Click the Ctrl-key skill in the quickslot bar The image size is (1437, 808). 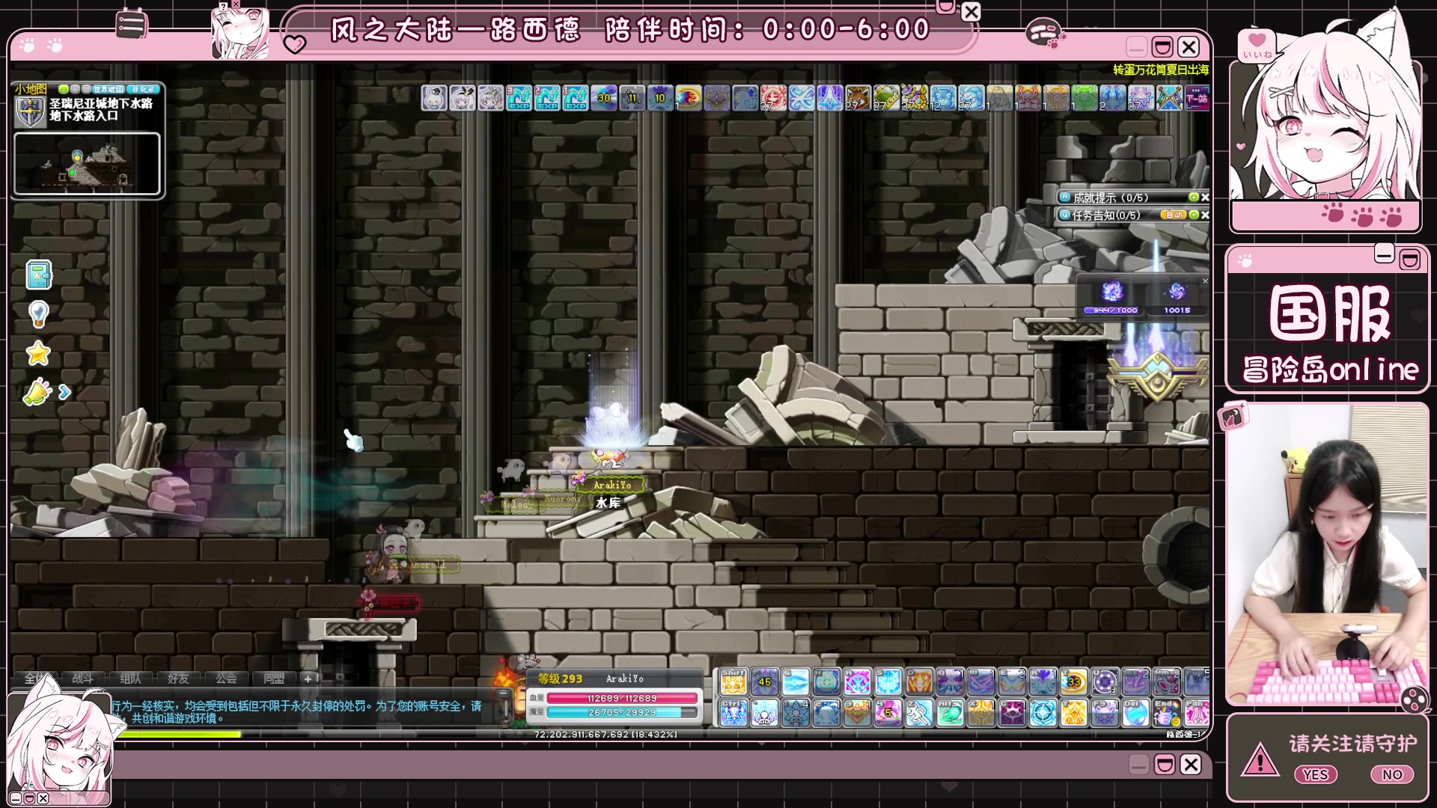pos(733,713)
